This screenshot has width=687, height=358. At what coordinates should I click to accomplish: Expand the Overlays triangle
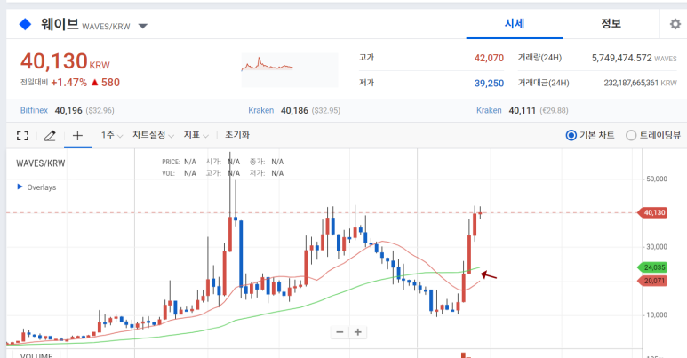point(20,187)
